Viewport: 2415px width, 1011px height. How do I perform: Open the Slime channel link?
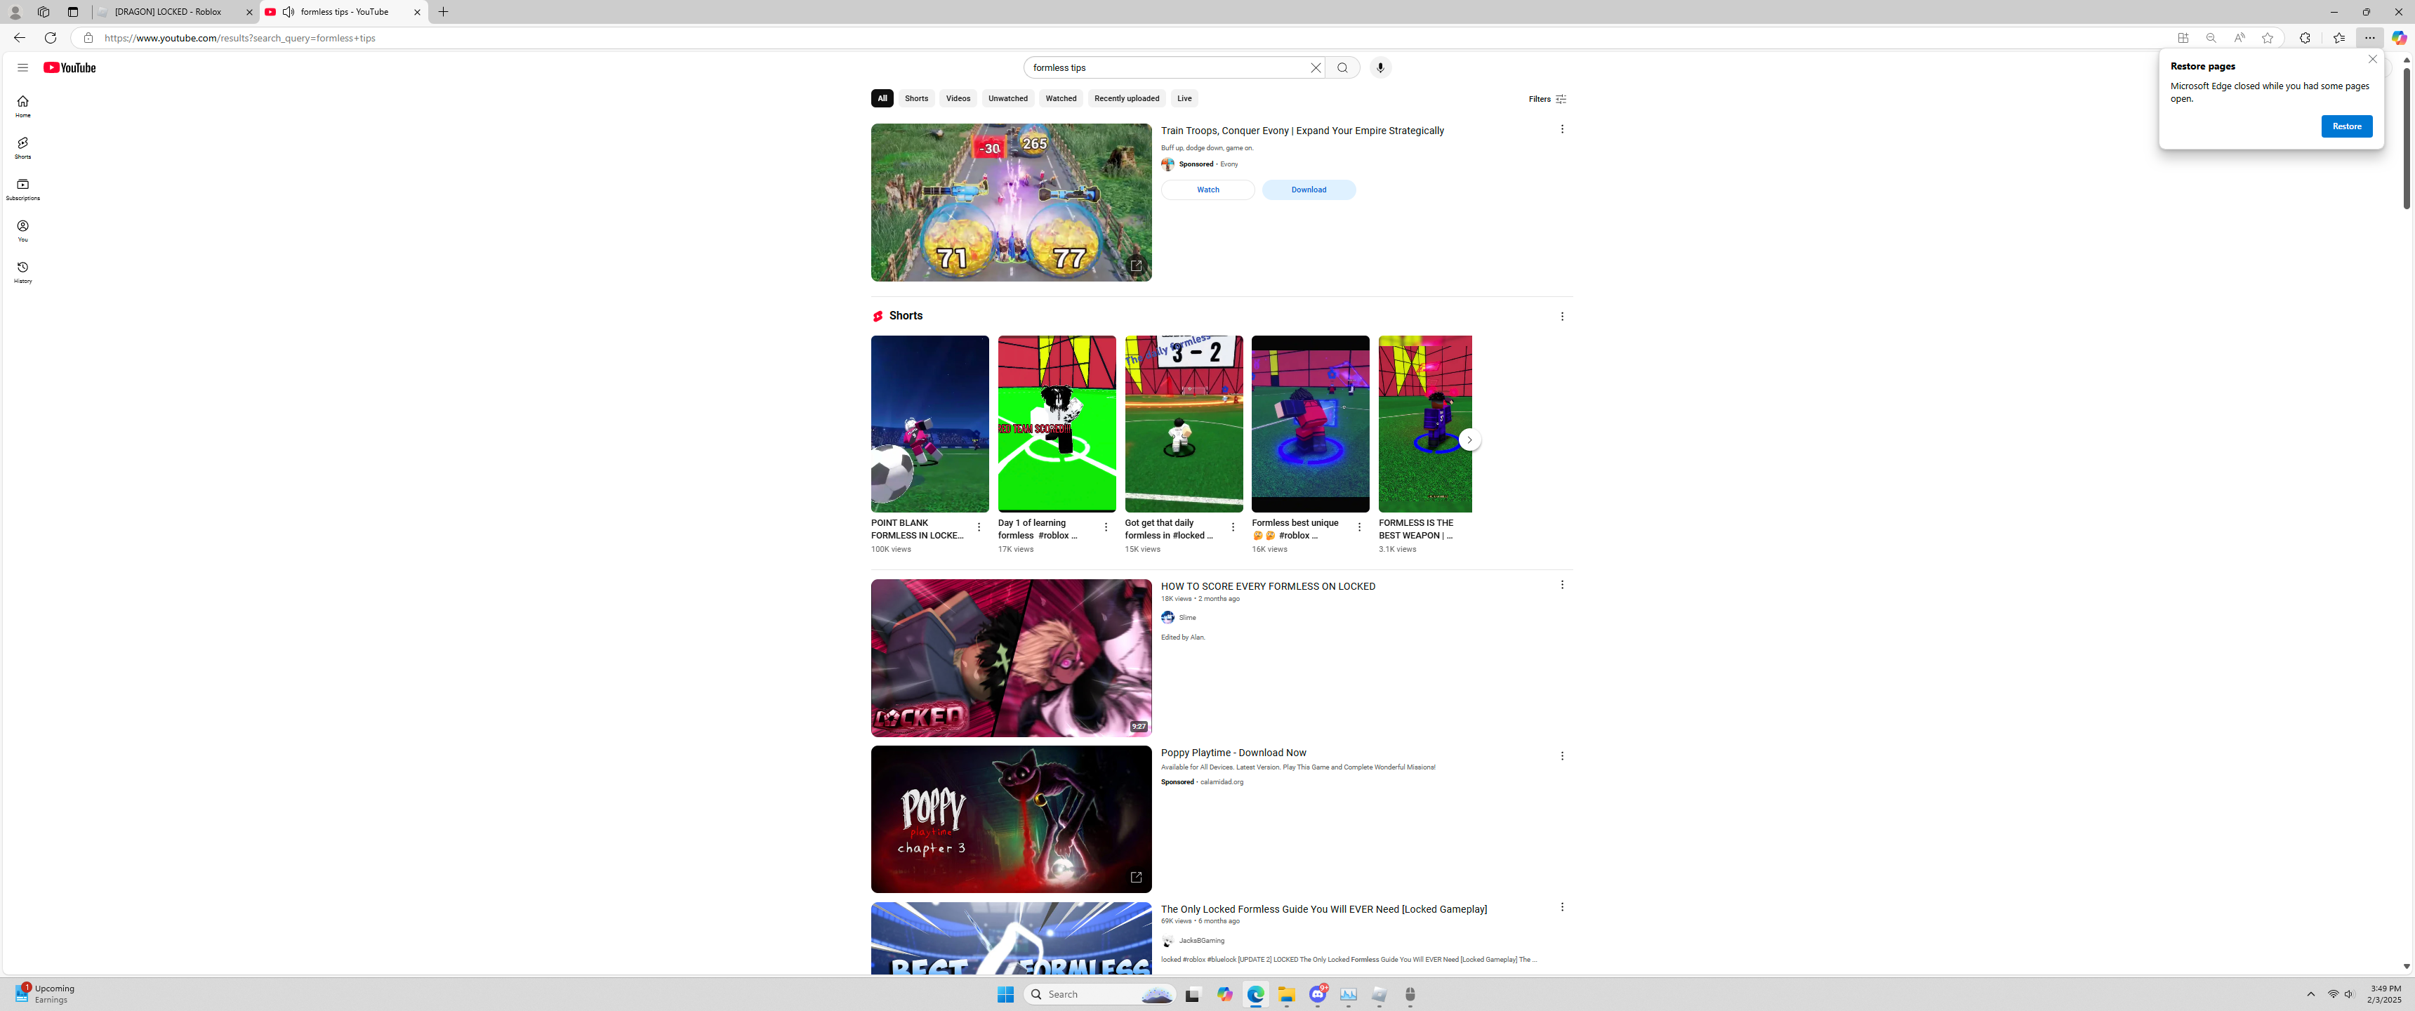tap(1188, 618)
